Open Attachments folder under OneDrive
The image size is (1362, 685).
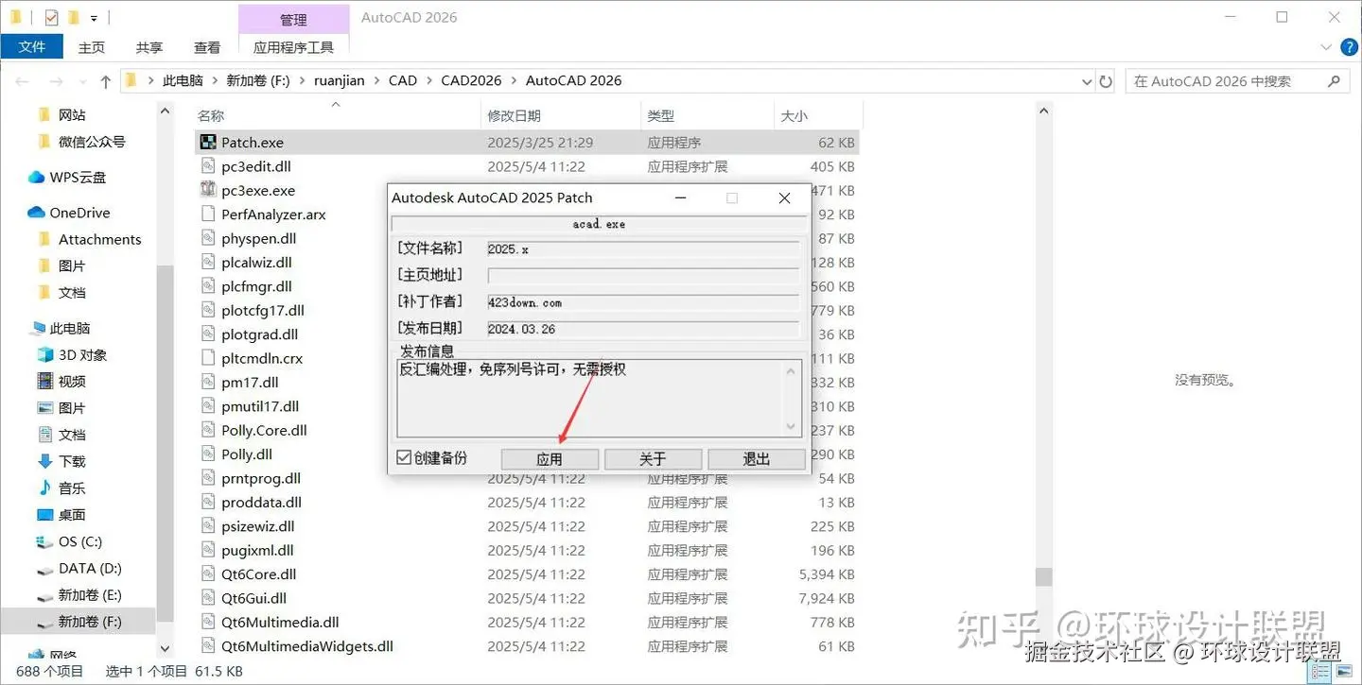click(x=89, y=239)
